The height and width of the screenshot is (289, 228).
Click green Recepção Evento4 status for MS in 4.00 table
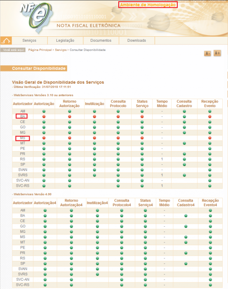pyautogui.click(x=211, y=237)
